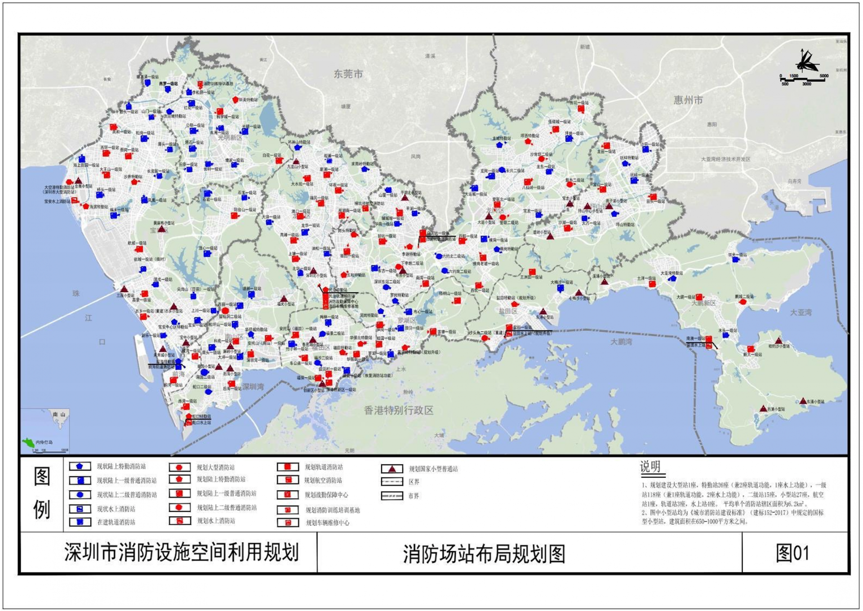The height and width of the screenshot is (611, 863).
Task: Select the red 土洋一级站 marker
Action: point(652,284)
